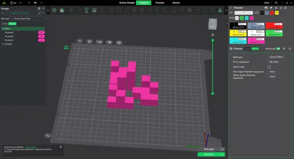Click the Add plate icon in the toolbar

(x=62, y=10)
